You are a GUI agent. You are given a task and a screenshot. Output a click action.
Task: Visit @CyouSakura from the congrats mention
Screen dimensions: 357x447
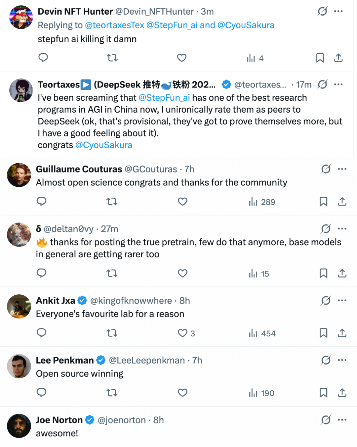[x=104, y=145]
